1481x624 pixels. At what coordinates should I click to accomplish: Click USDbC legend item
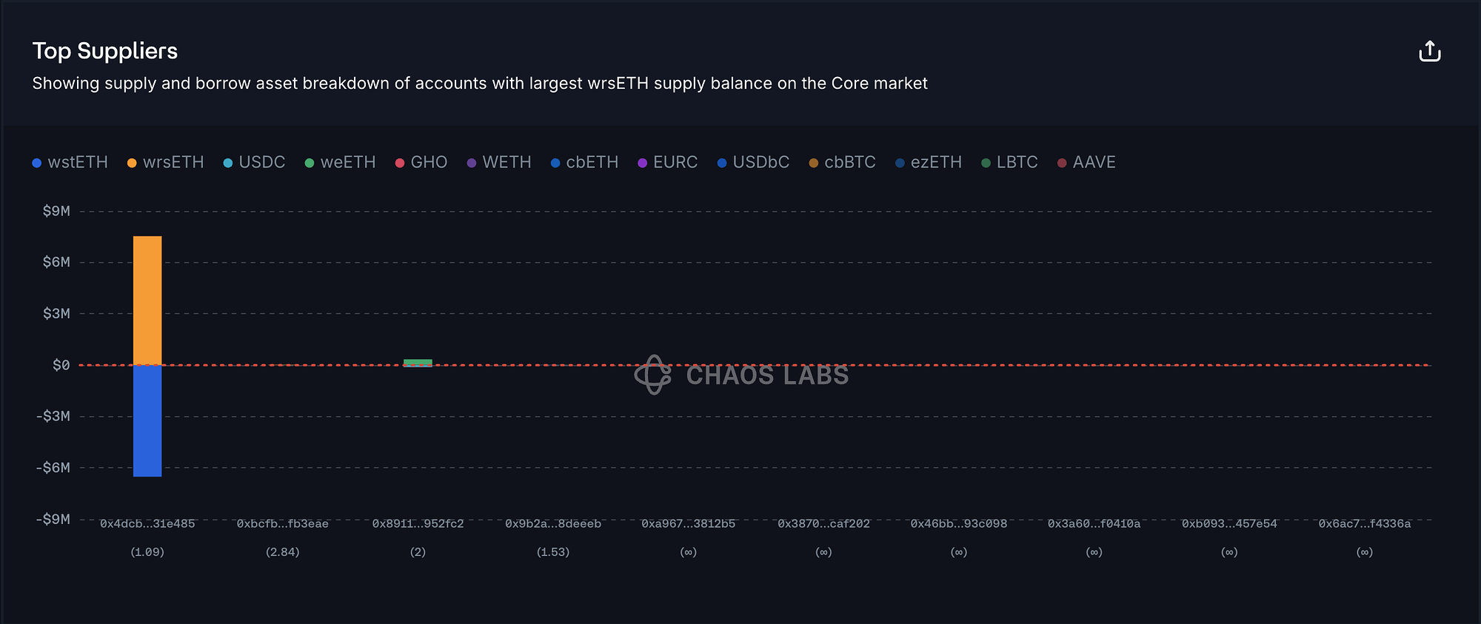click(753, 162)
